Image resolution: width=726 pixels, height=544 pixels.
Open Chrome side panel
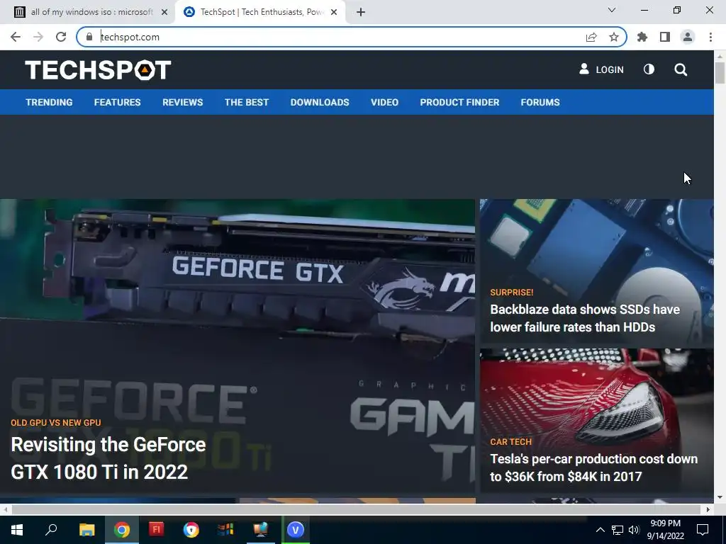click(x=665, y=37)
